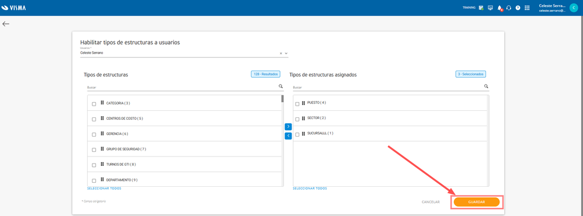Viewport: 583px width, 216px height.
Task: Move selected types right with arrow button
Action: [288, 127]
